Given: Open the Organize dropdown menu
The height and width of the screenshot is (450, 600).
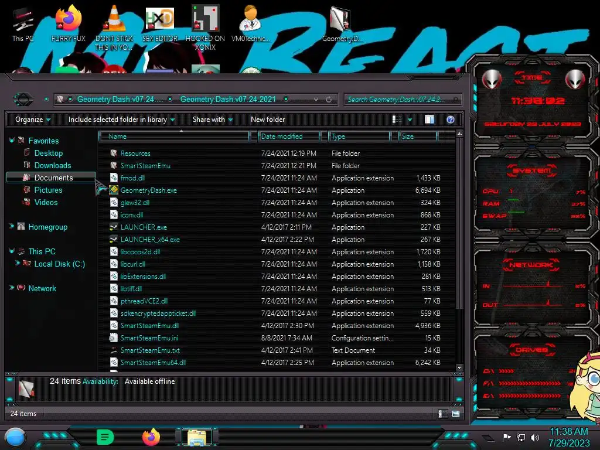Looking at the screenshot, I should (33, 120).
